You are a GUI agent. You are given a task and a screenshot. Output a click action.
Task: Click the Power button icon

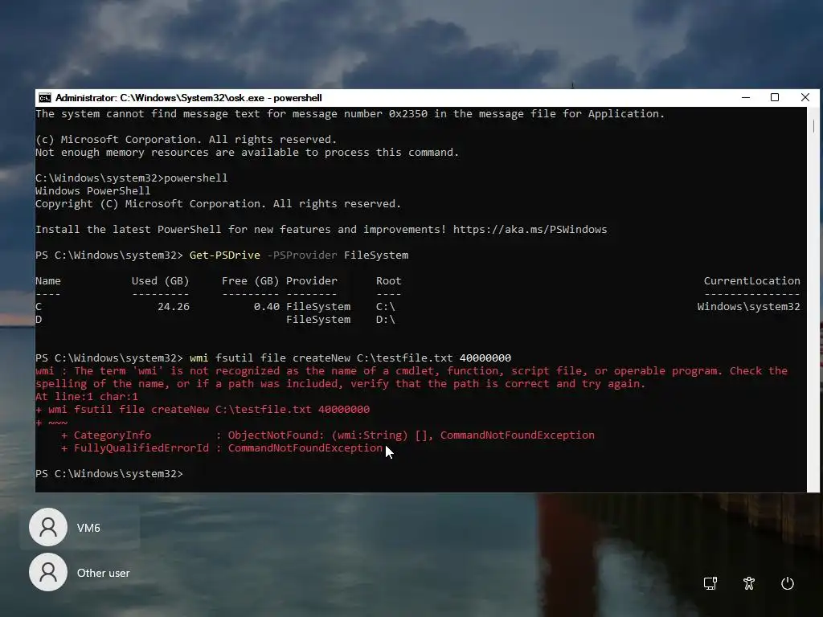pos(788,583)
